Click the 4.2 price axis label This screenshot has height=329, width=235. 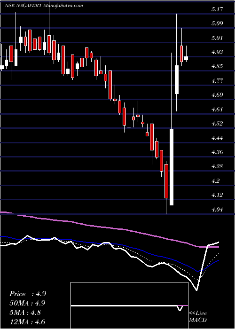point(215,180)
